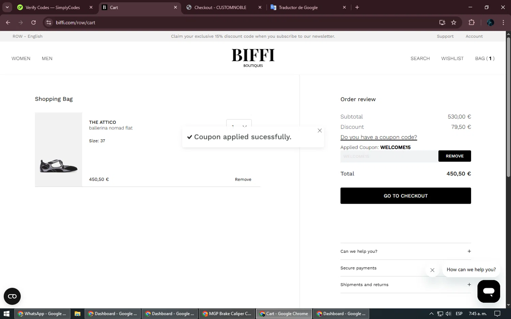Open the Account link
Screen dimensions: 511x319
tap(474, 36)
